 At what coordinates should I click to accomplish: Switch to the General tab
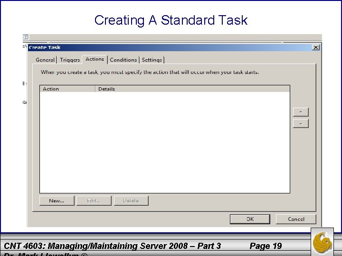(45, 60)
